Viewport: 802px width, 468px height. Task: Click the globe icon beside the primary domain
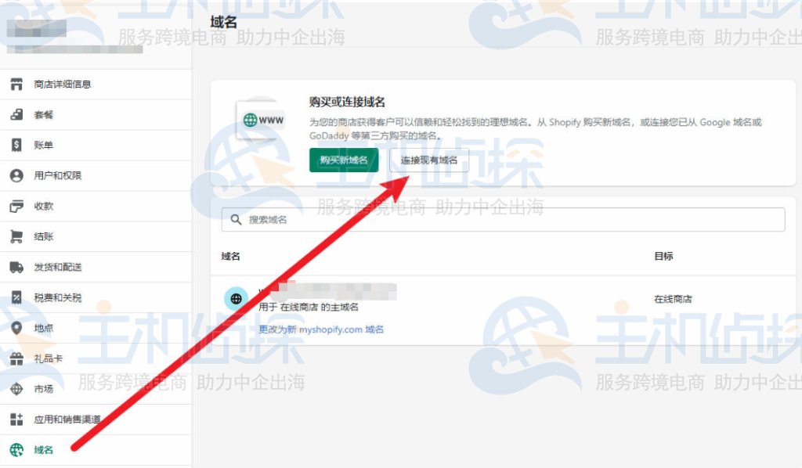click(x=236, y=298)
